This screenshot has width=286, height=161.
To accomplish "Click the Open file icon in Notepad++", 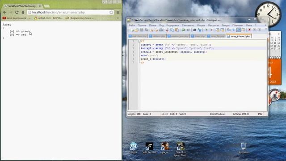I will (137, 30).
